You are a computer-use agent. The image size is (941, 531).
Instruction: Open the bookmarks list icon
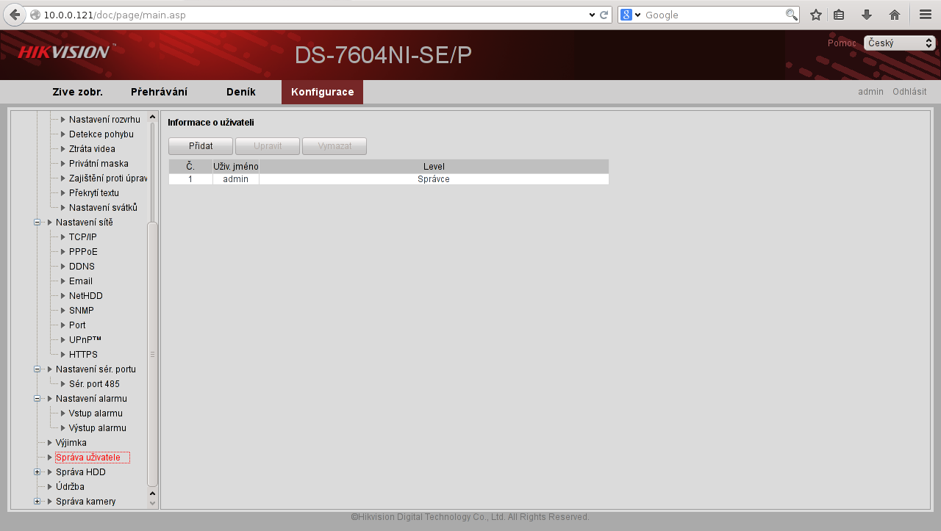click(x=839, y=15)
